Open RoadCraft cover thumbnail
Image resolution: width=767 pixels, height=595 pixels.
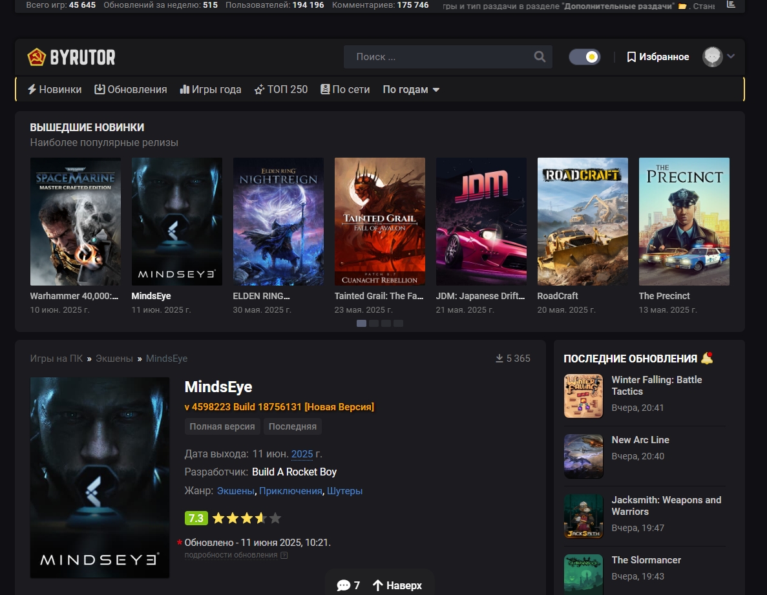click(583, 222)
